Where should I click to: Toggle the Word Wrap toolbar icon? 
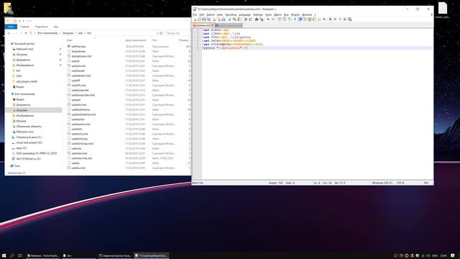(x=290, y=19)
